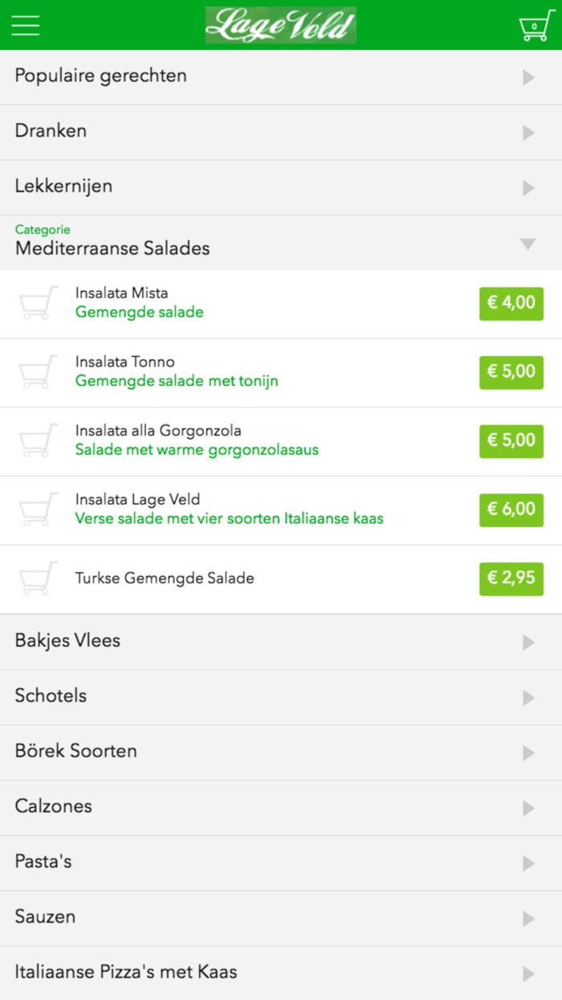Open the Calzones category

click(281, 807)
